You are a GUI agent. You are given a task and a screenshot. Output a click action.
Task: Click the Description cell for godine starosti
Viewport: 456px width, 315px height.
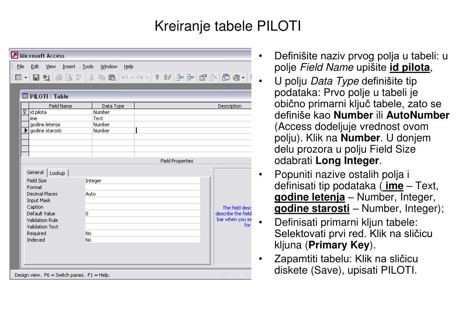(193, 131)
